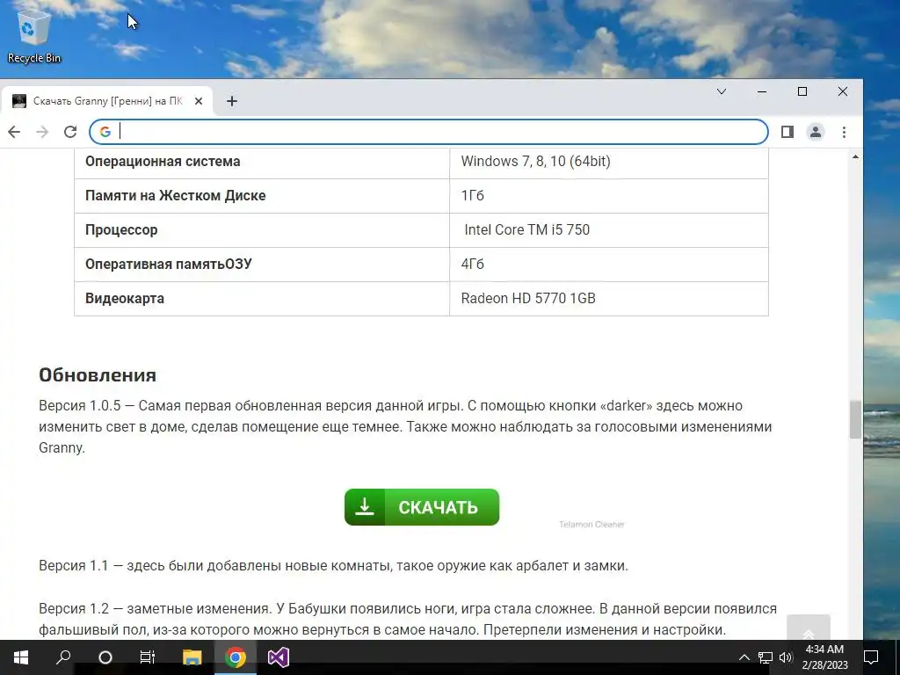The image size is (900, 675).
Task: Switch to Chrome on the taskbar
Action: pos(236,657)
